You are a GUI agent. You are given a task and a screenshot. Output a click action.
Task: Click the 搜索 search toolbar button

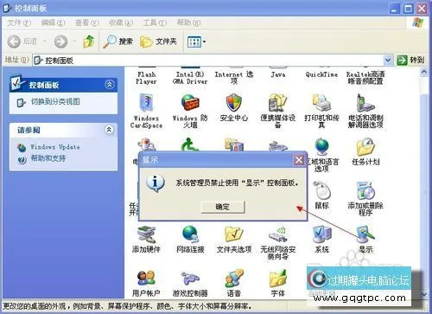[118, 42]
